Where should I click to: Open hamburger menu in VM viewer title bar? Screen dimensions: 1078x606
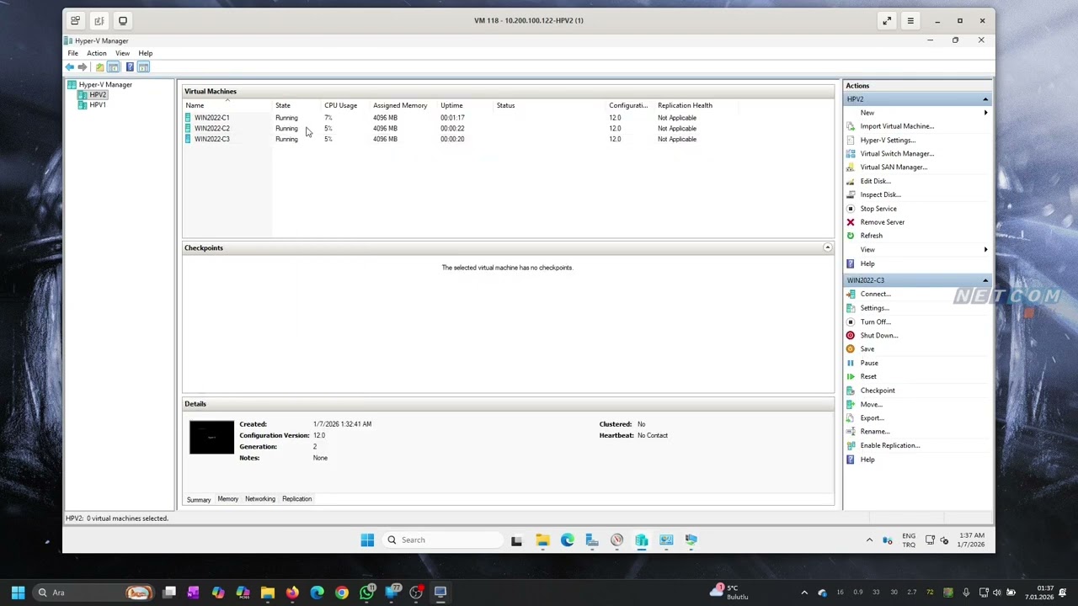[910, 20]
